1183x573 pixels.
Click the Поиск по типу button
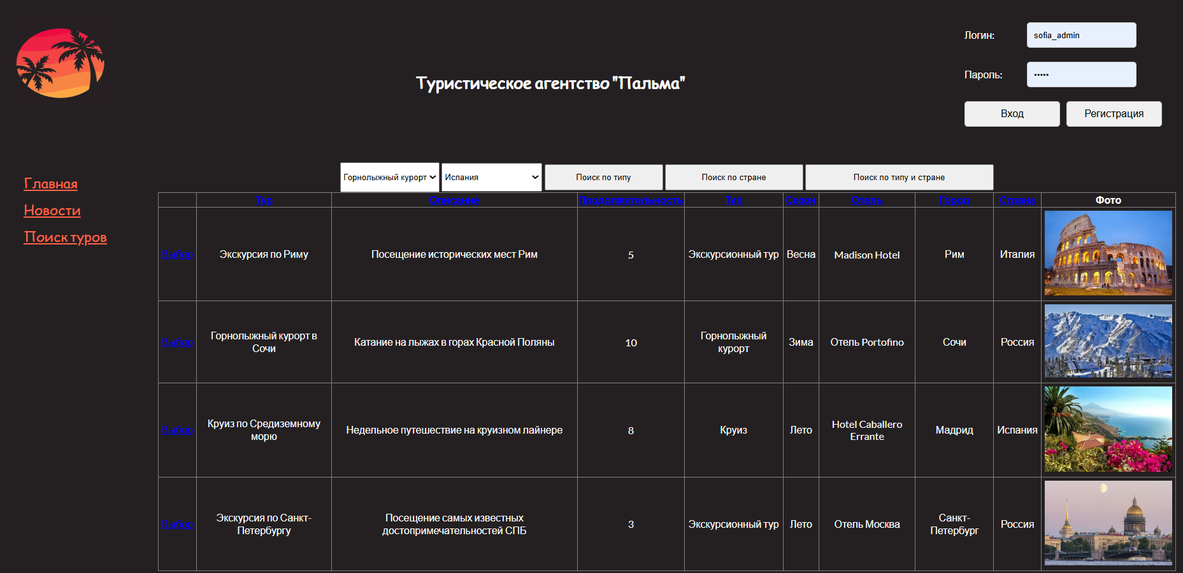(x=603, y=177)
